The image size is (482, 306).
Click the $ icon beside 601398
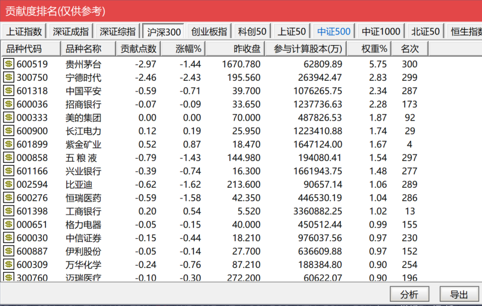(8, 211)
